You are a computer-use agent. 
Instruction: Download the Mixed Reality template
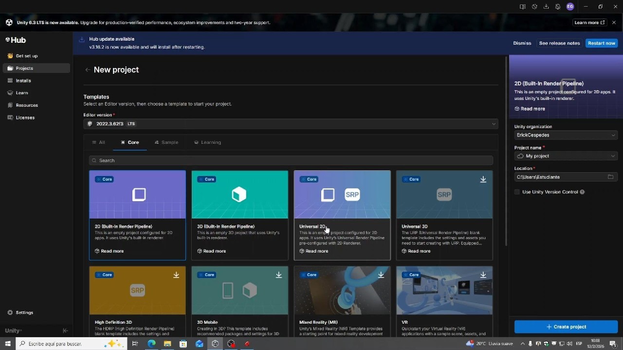[x=381, y=275]
